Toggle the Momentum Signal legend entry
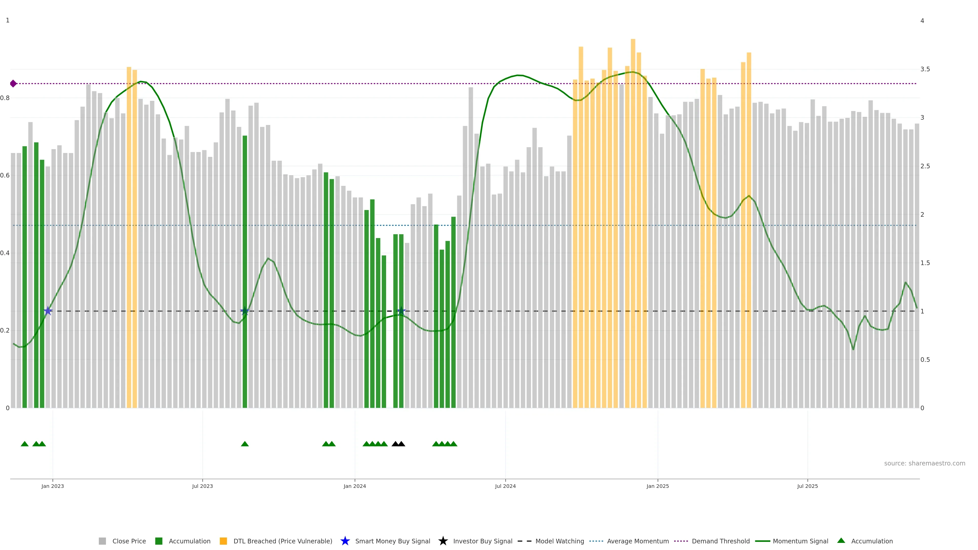Screen dimensions: 978x550 800,541
